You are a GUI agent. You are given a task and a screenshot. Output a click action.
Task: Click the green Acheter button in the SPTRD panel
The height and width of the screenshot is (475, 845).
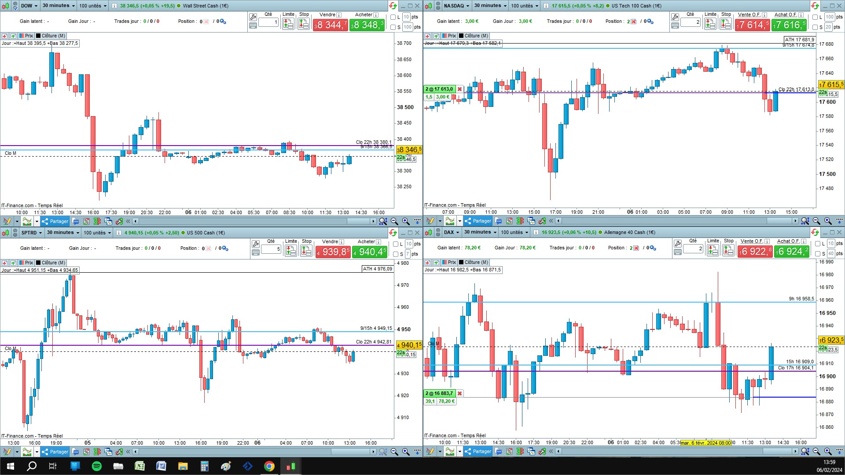[x=370, y=252]
